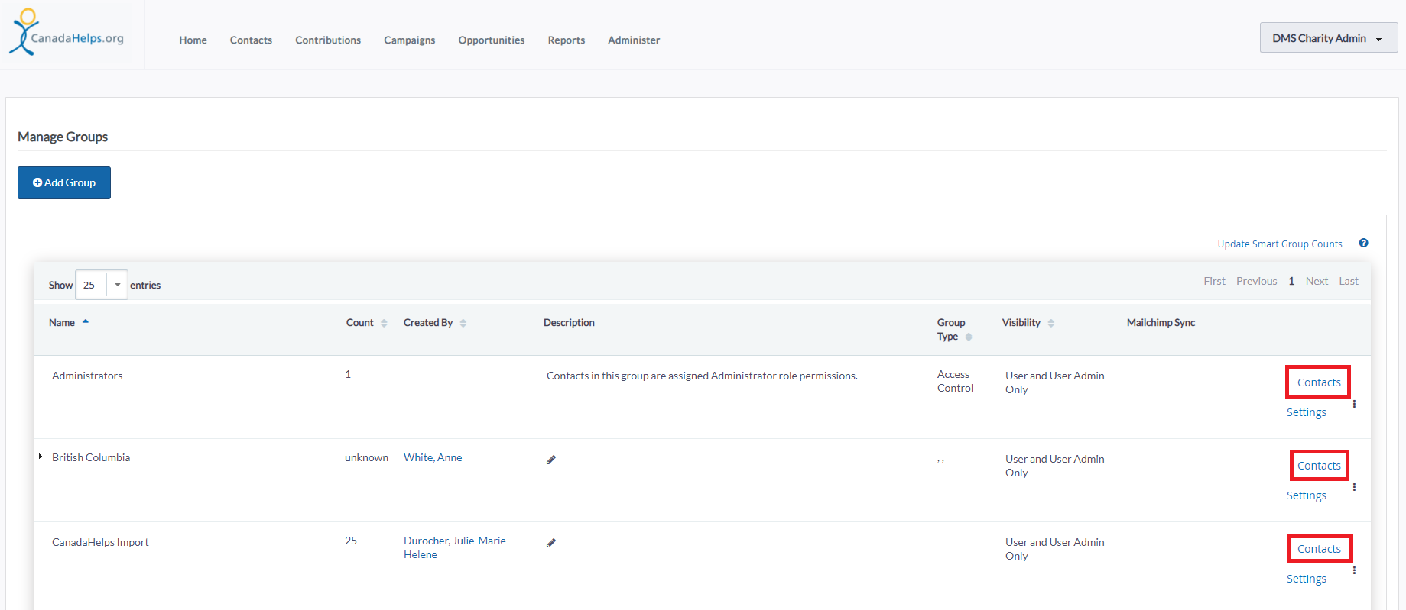Open Settings for the British Columbia group
1406x610 pixels.
[x=1307, y=495]
